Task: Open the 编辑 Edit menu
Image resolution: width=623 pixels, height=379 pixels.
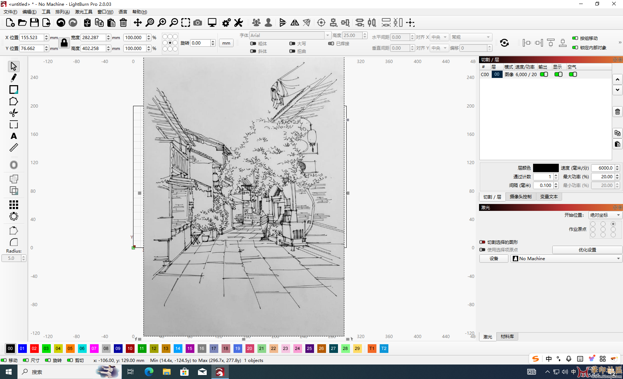Action: tap(29, 12)
